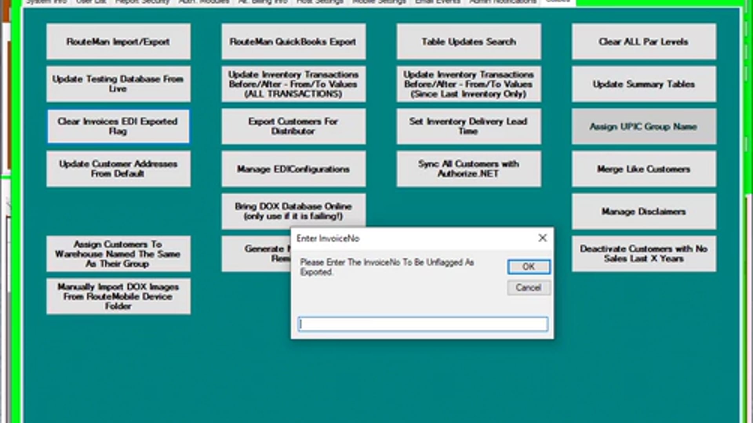This screenshot has height=423, width=753.
Task: Click the RouteMan Import/Export button
Action: click(118, 42)
